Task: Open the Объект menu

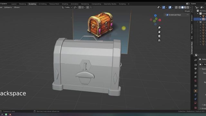Action: pos(17,7)
